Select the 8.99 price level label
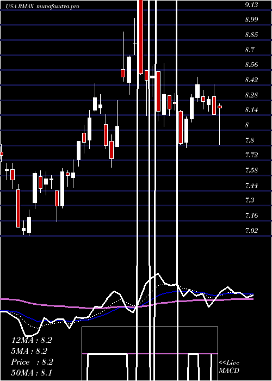 [251, 20]
